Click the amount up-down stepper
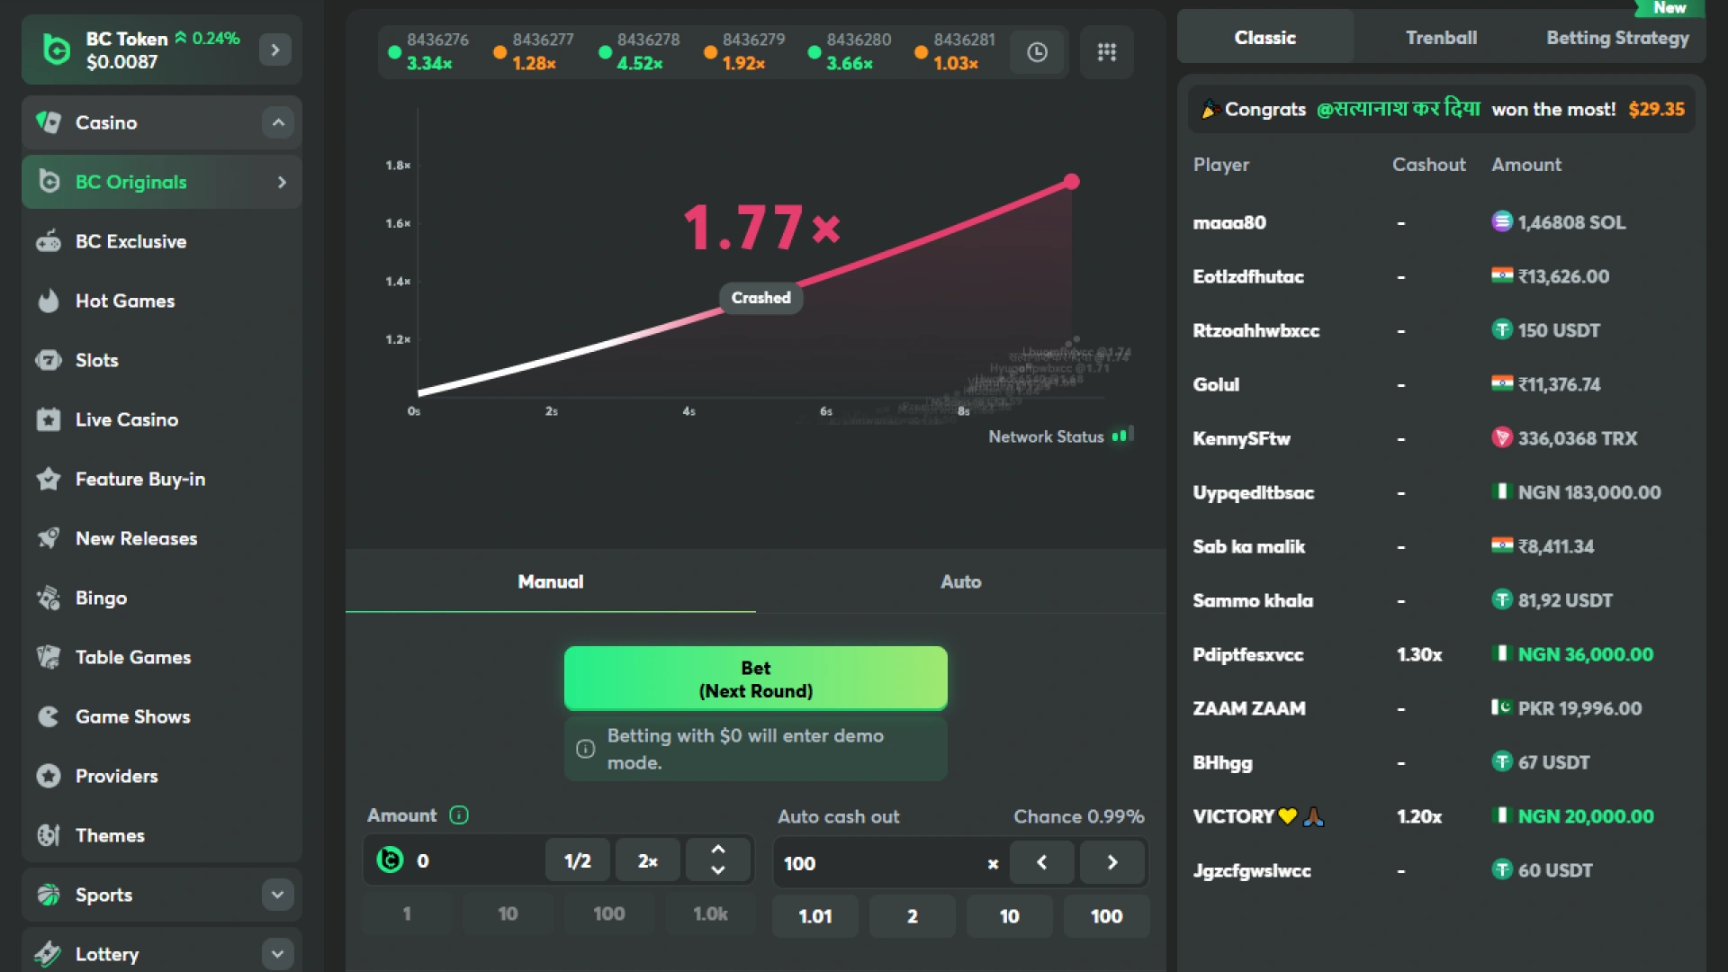Viewport: 1728px width, 972px height. pyautogui.click(x=717, y=860)
